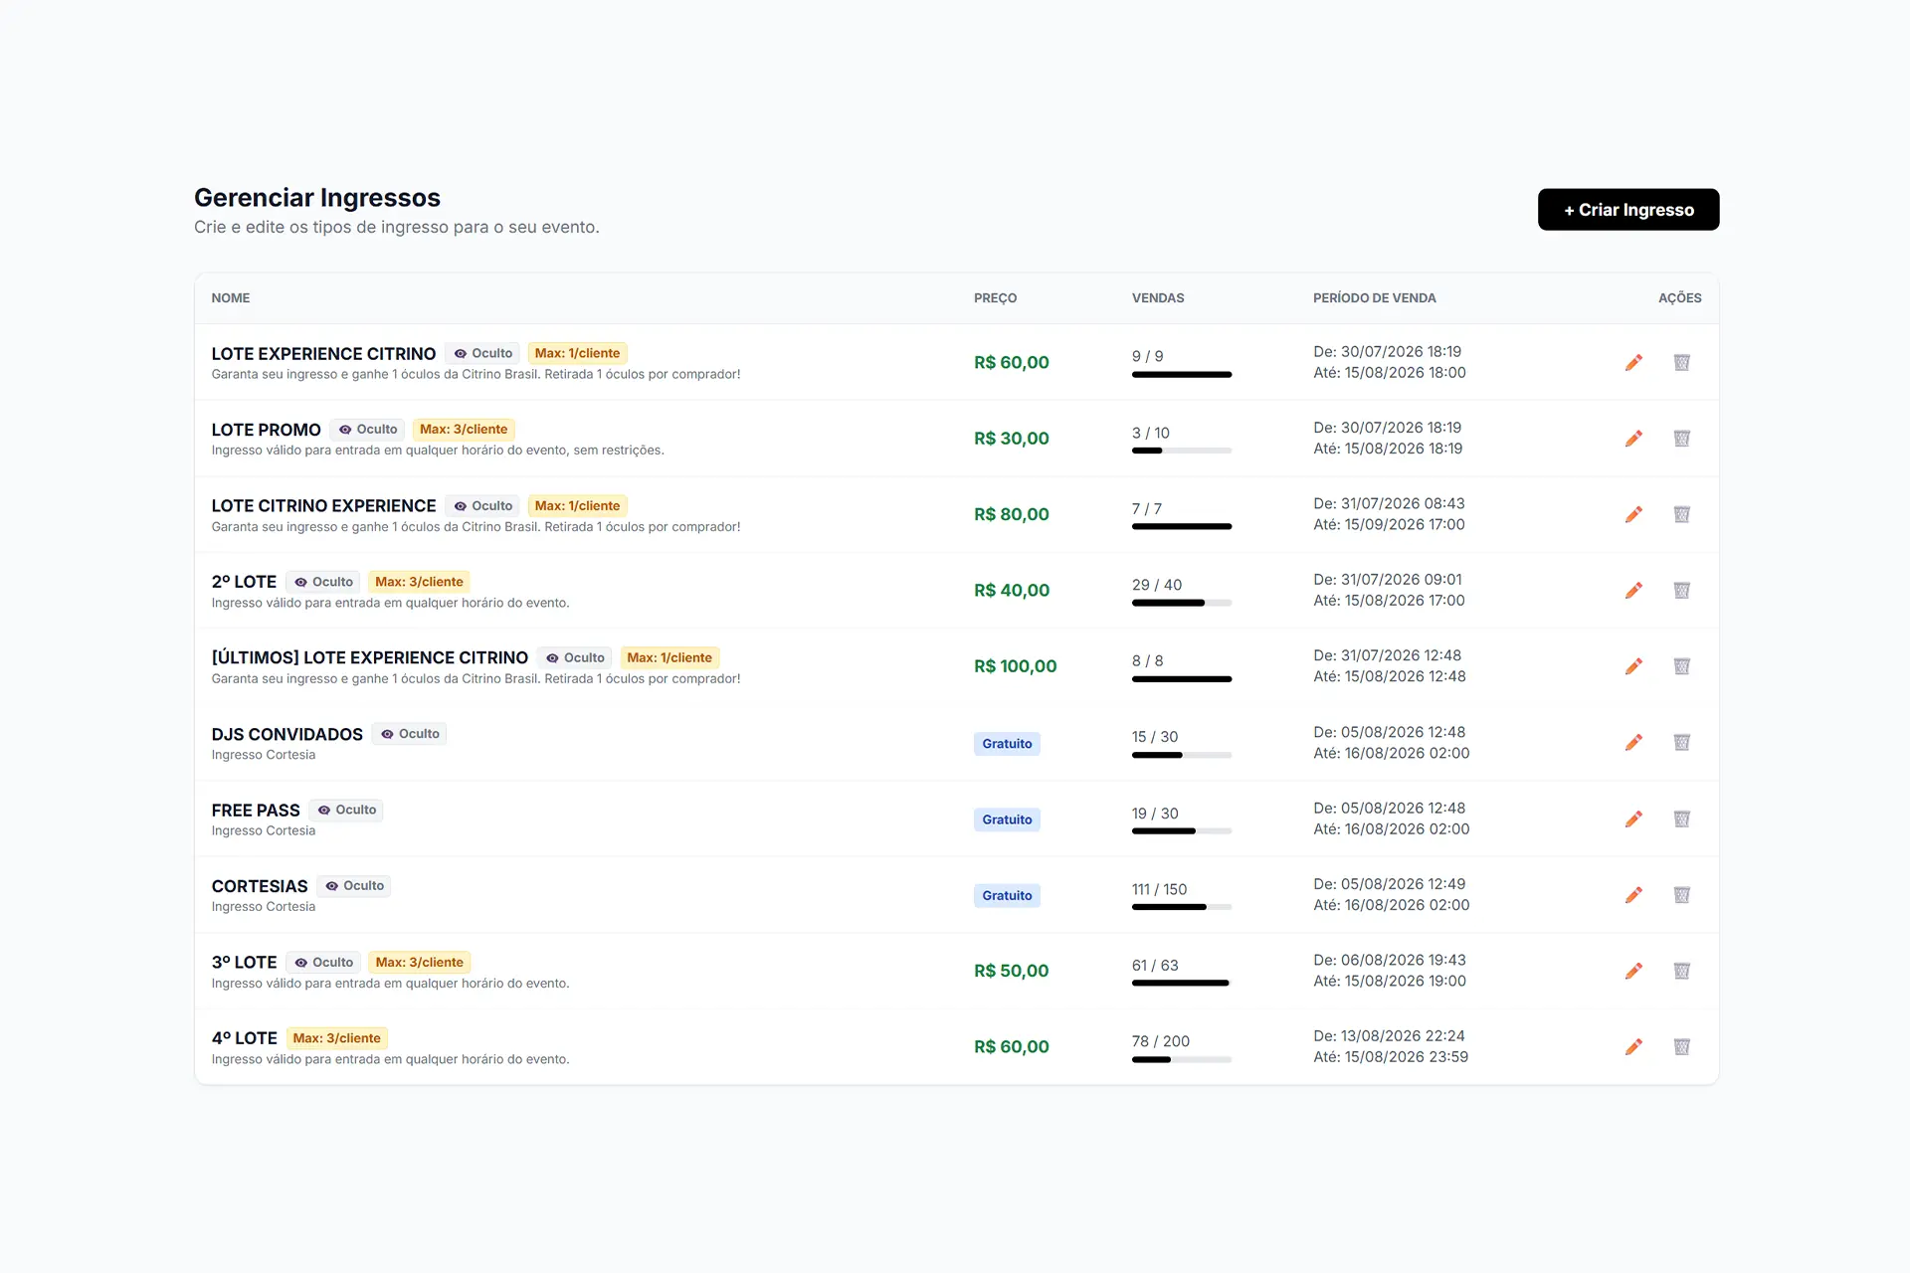Click Oculto badge on 3º LOTE row
The image size is (1910, 1273).
coord(323,963)
